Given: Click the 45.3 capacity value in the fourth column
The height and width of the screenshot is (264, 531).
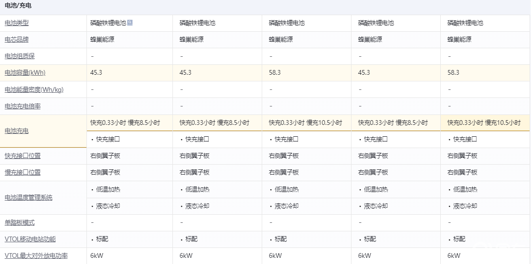Looking at the screenshot, I should tap(364, 73).
